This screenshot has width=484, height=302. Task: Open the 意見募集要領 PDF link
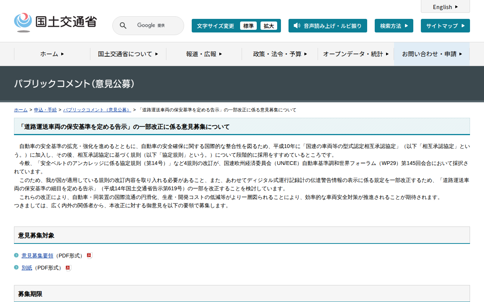pyautogui.click(x=37, y=256)
